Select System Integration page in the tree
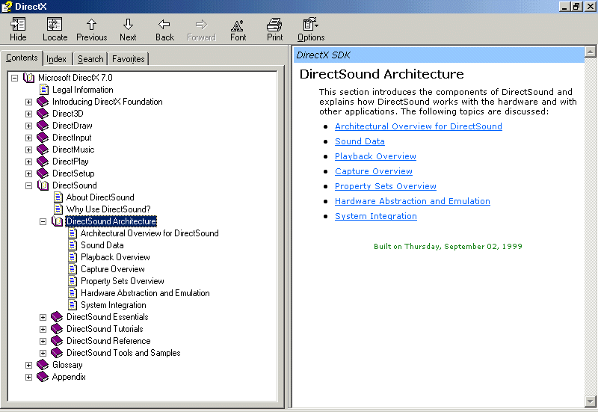Screen dimensions: 598x412 (113, 305)
